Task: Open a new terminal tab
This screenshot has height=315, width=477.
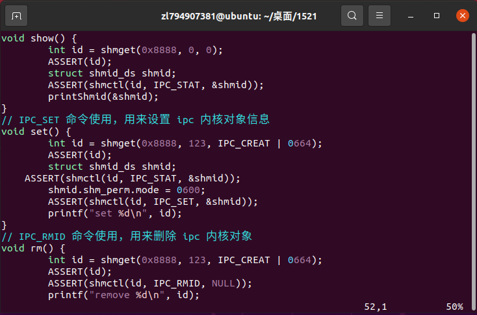Action: tap(16, 16)
